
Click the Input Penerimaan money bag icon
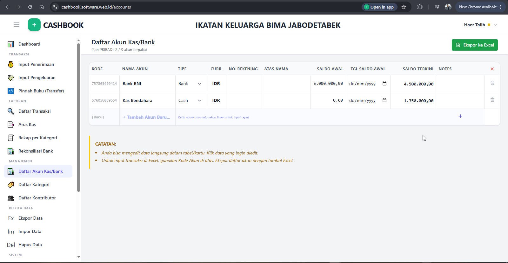coord(11,64)
